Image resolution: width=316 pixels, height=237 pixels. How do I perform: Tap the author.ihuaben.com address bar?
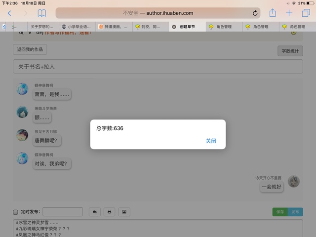pos(158,13)
